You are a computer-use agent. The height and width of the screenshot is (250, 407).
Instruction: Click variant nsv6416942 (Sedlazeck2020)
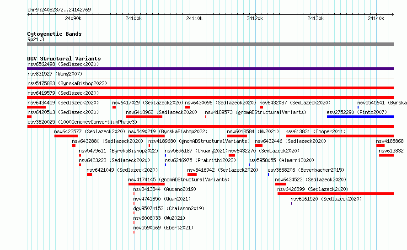coord(223,170)
